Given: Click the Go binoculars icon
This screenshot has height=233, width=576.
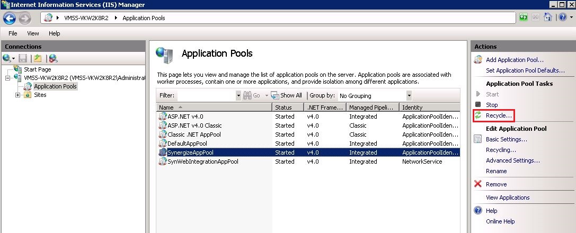Looking at the screenshot, I should pos(247,95).
